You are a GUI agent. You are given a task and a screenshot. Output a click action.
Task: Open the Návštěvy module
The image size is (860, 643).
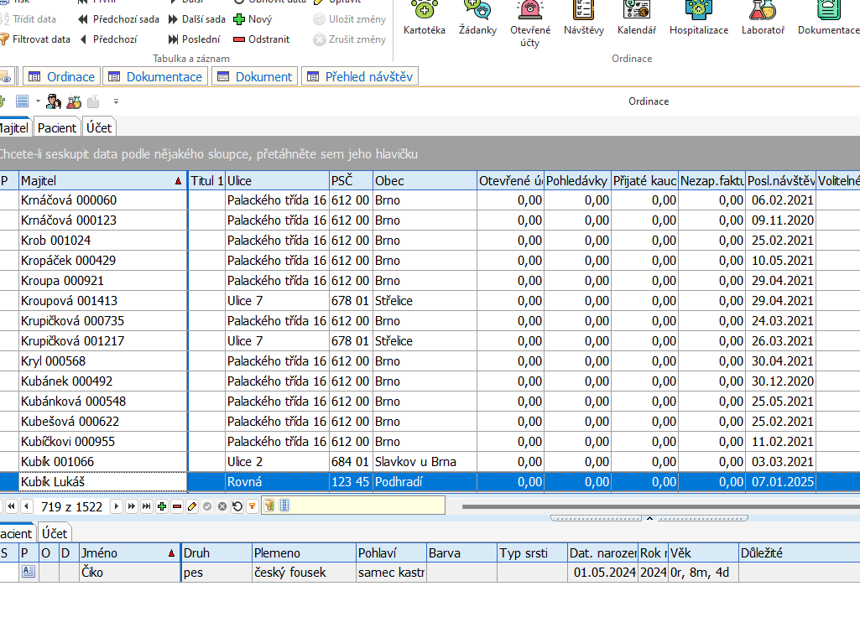tap(584, 19)
